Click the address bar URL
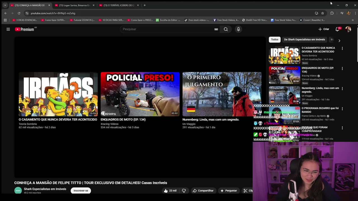 pyautogui.click(x=53, y=13)
